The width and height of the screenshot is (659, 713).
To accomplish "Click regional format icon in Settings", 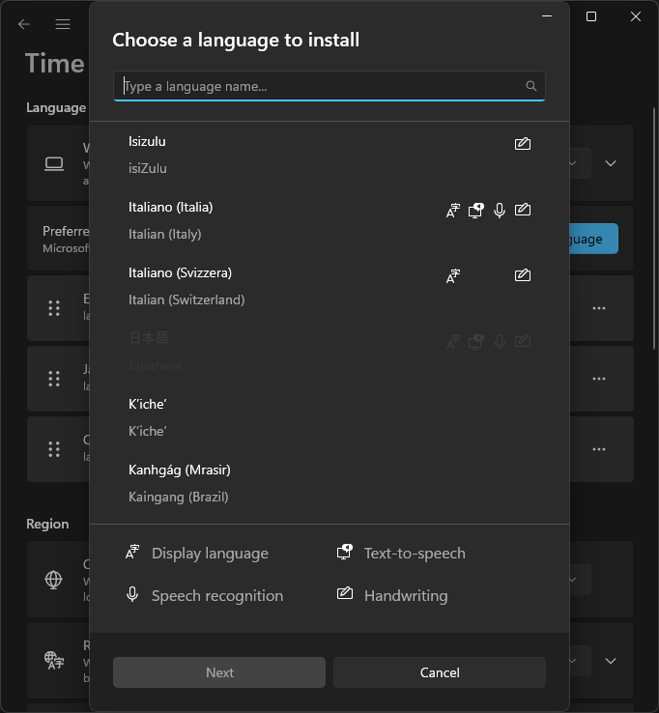I will (x=54, y=660).
